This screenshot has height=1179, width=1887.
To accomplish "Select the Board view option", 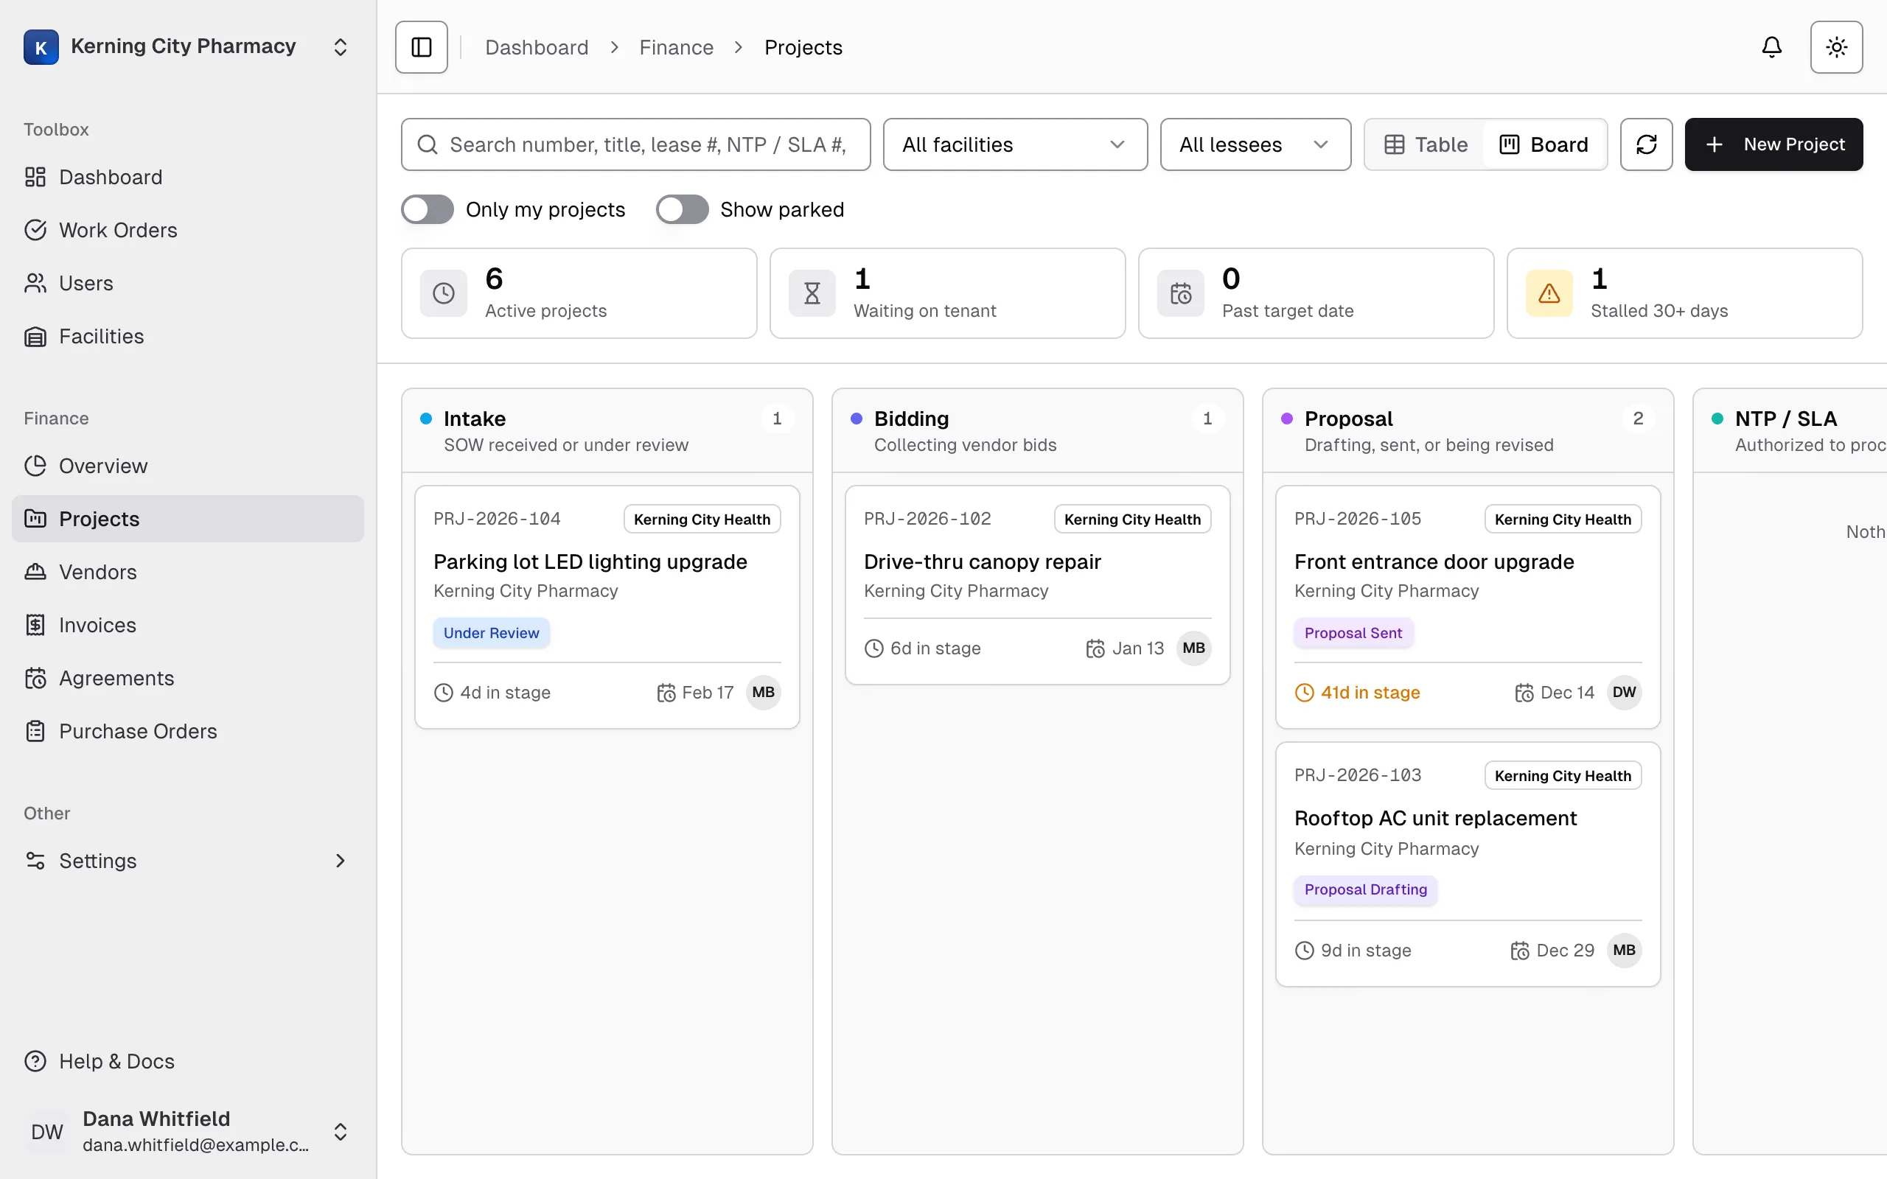I will 1544,144.
